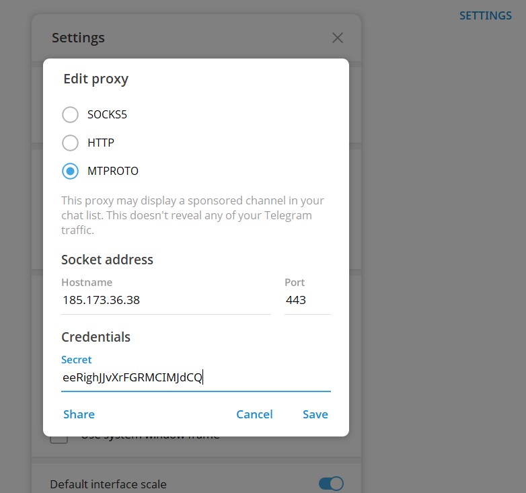Screen dimensions: 526x493
Task: Select the MTPROTO radio button
Action: (x=71, y=171)
